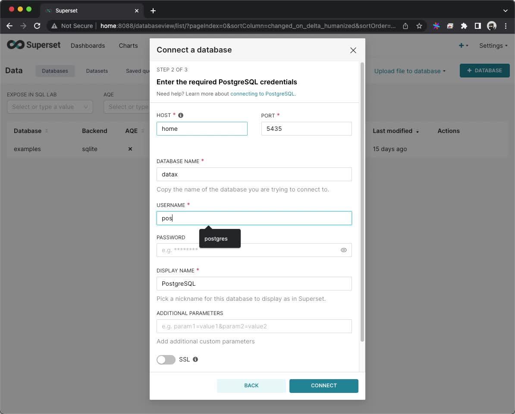Switch to the Datasets tab
515x414 pixels.
[97, 71]
